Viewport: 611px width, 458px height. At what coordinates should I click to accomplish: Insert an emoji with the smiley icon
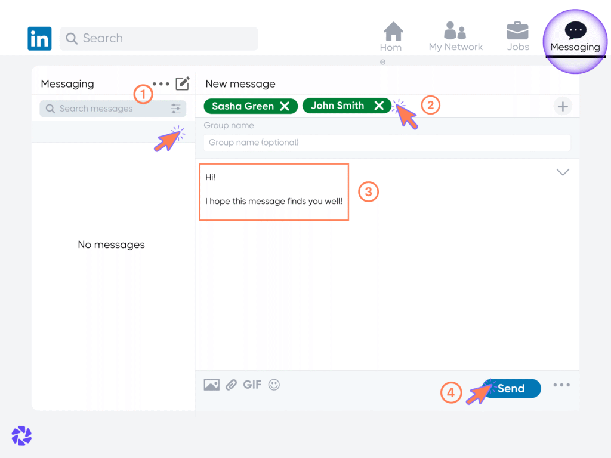coord(274,385)
